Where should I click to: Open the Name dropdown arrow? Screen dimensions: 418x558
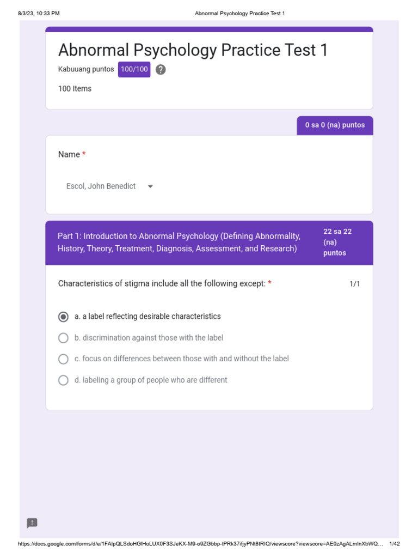(x=150, y=186)
